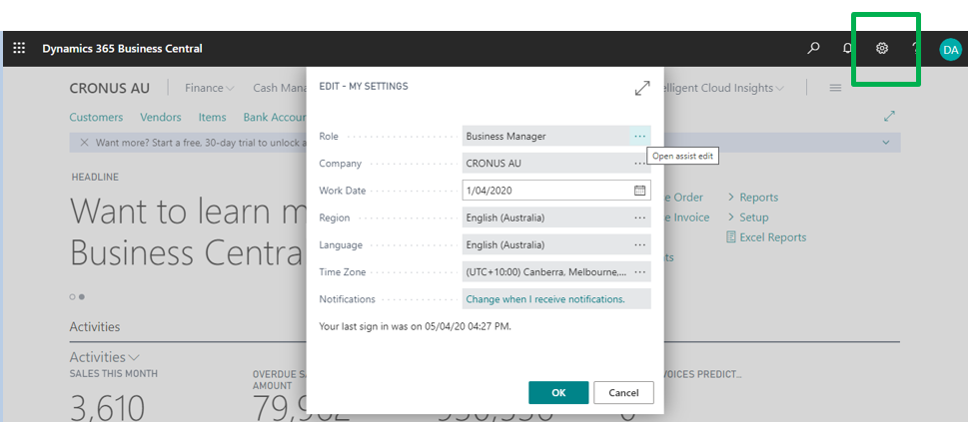Dismiss the free trial notification banner
Image resolution: width=970 pixels, height=425 pixels.
(84, 143)
